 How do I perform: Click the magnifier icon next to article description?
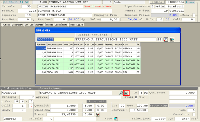(121, 93)
